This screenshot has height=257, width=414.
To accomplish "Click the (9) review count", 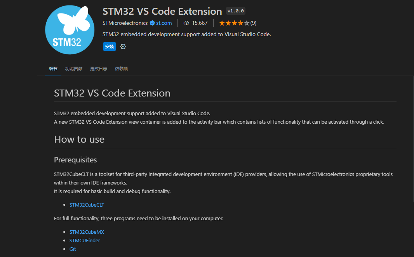I will (x=253, y=23).
